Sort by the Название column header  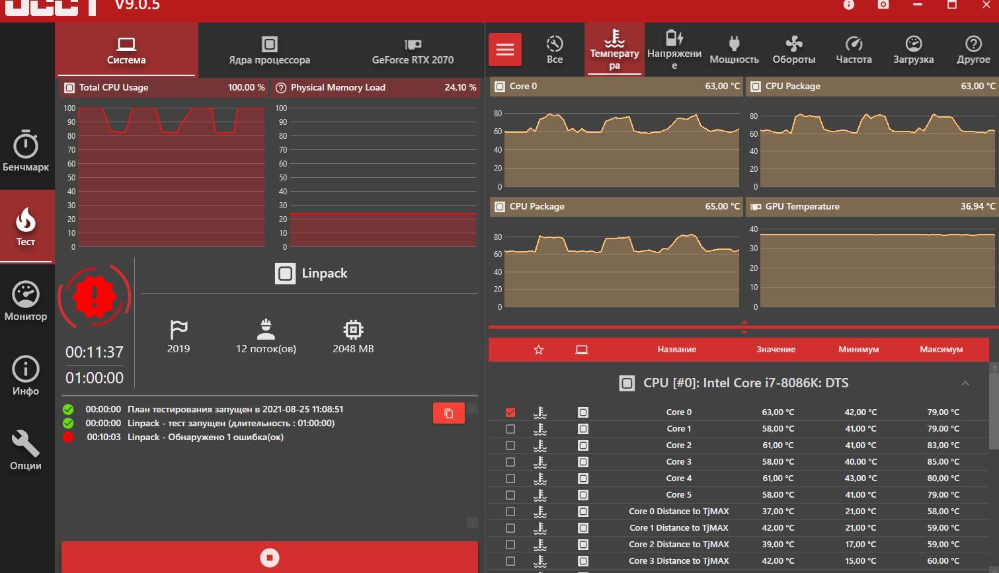tap(676, 350)
